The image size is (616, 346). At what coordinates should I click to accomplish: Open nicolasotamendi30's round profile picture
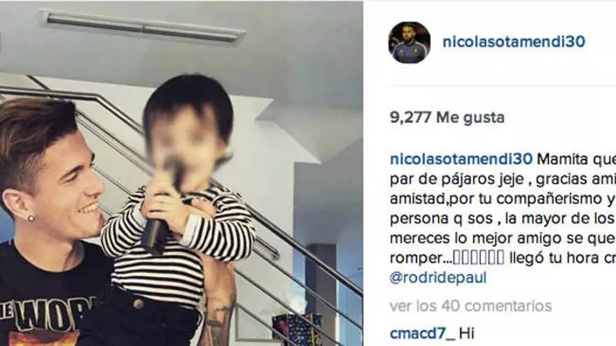[409, 43]
